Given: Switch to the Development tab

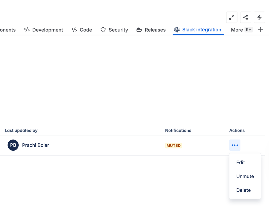Looking at the screenshot, I should tap(43, 30).
